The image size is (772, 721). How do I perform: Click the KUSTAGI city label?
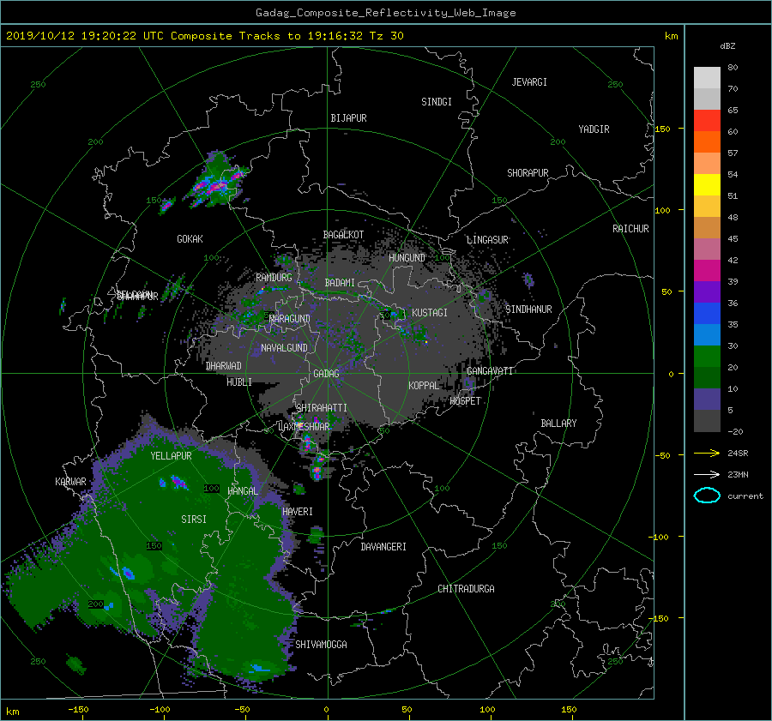click(x=430, y=313)
